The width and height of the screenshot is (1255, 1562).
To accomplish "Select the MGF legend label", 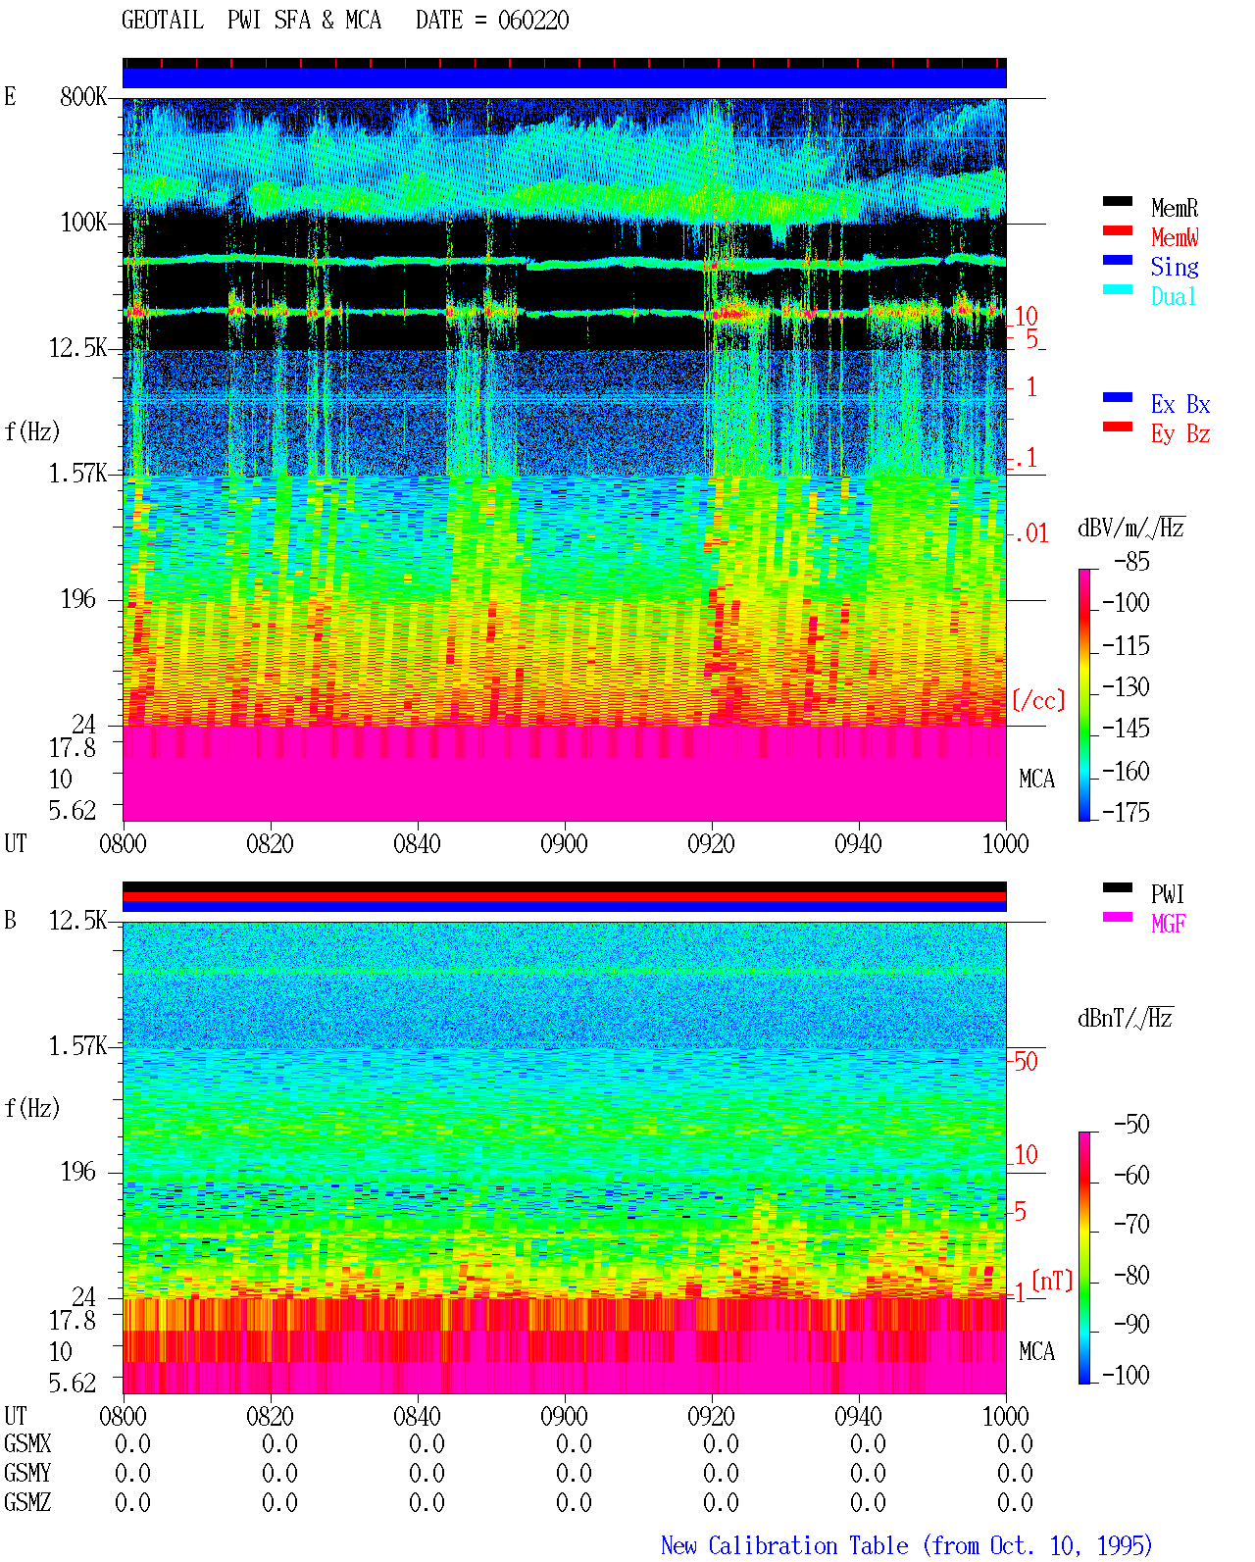I will 1169,924.
